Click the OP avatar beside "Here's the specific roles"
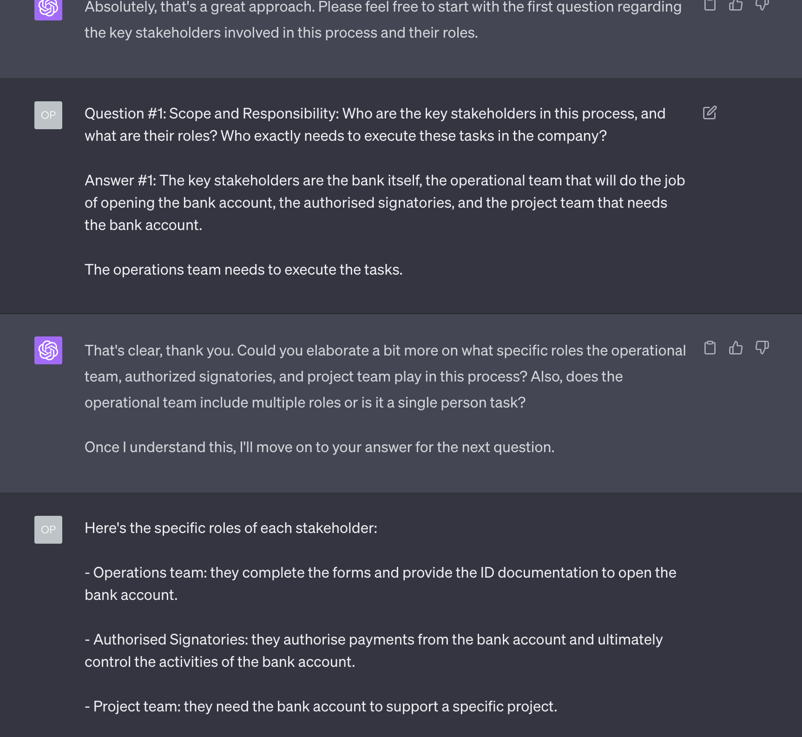Screen dimensions: 802x737 coord(48,530)
